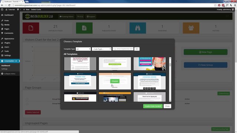This screenshot has width=237, height=133.
Task: Click the browser back arrow
Action: coord(2,5)
